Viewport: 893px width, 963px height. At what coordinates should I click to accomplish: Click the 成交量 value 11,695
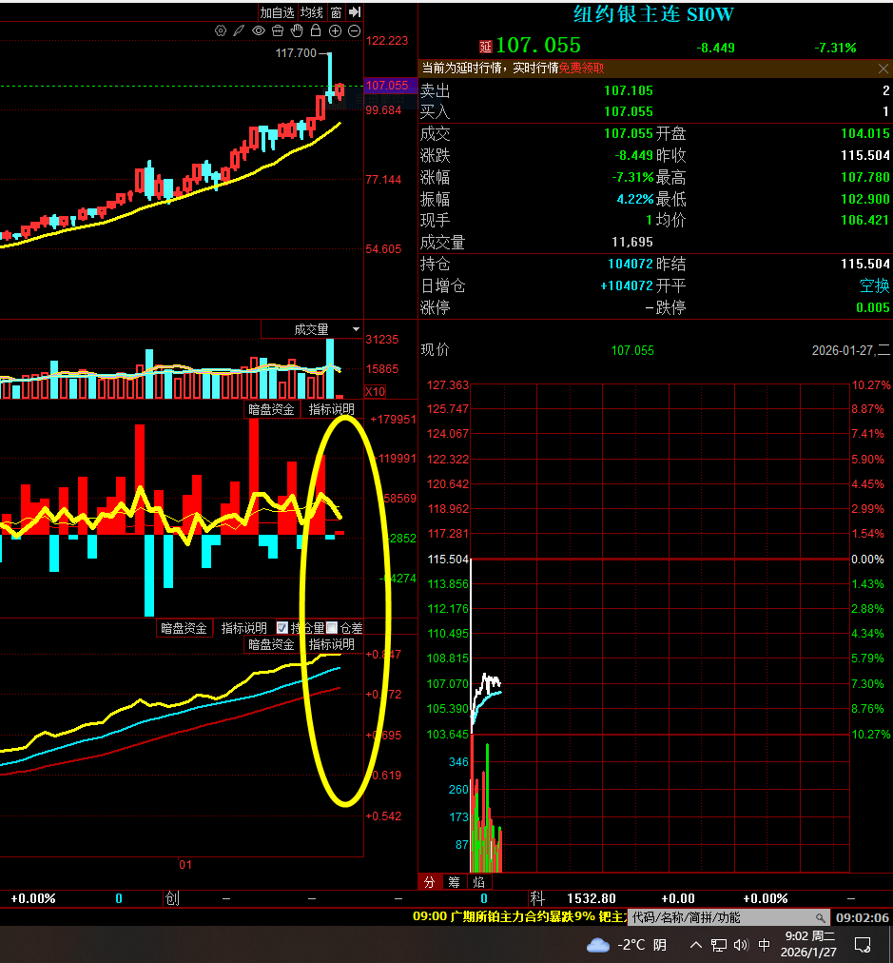click(632, 242)
